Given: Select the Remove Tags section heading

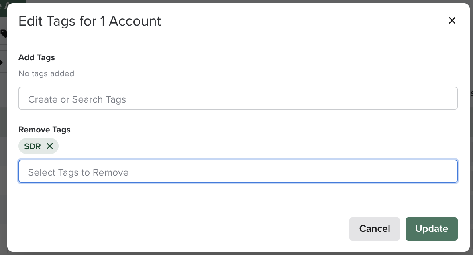Looking at the screenshot, I should coord(44,130).
